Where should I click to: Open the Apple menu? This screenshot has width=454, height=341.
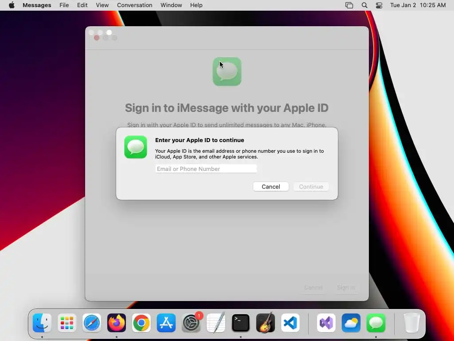tap(12, 5)
